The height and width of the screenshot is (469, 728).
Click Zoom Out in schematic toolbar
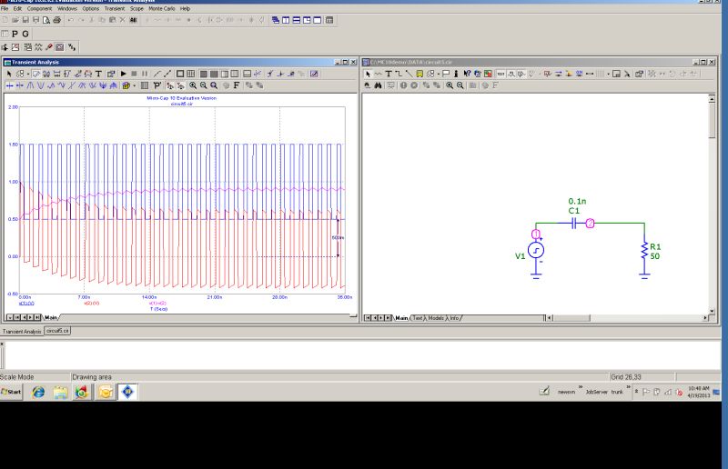(460, 85)
